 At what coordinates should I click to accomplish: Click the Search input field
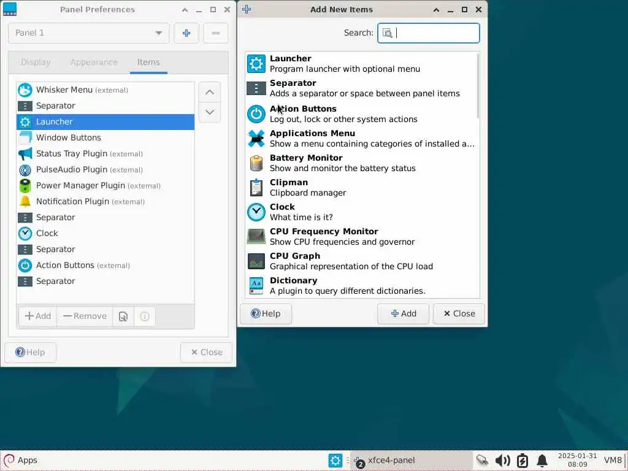pyautogui.click(x=429, y=33)
